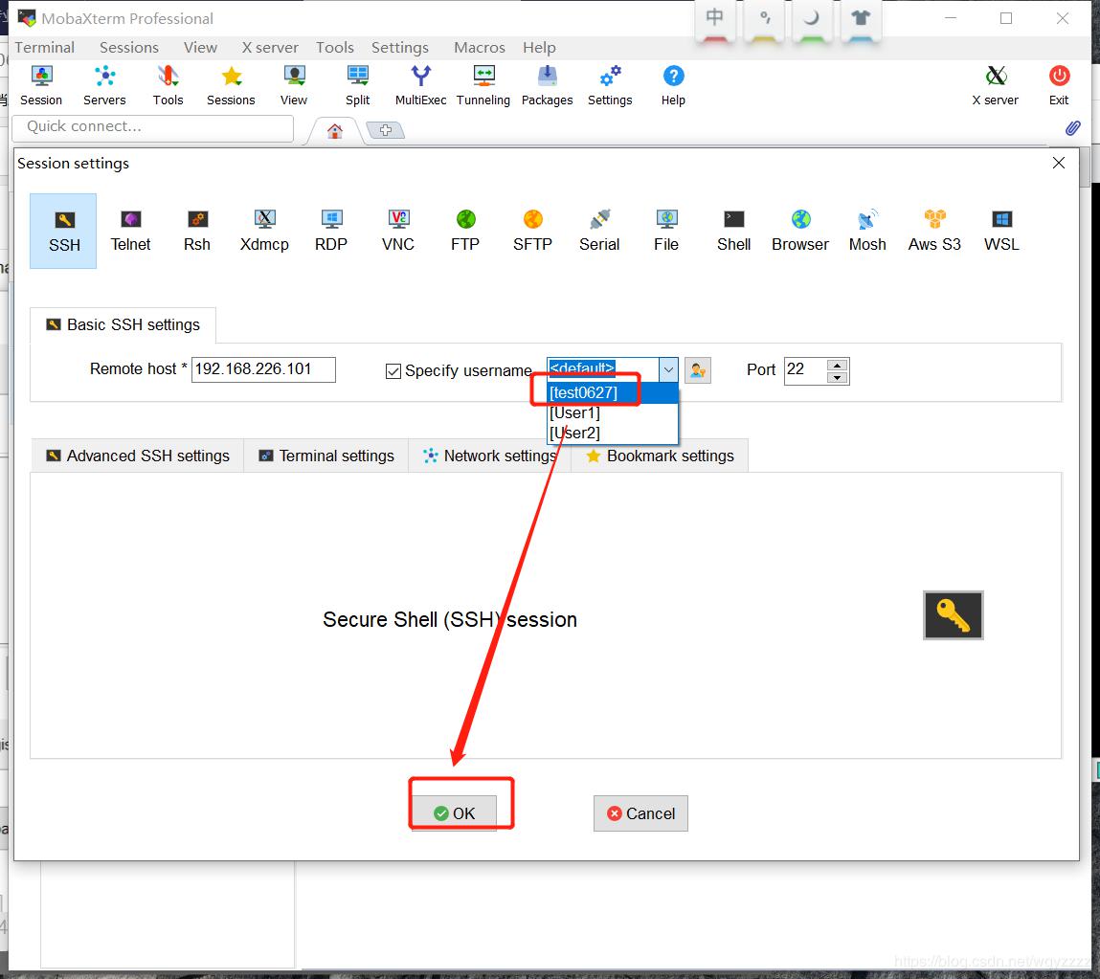Uncheck the Specify username checkbox

[393, 371]
